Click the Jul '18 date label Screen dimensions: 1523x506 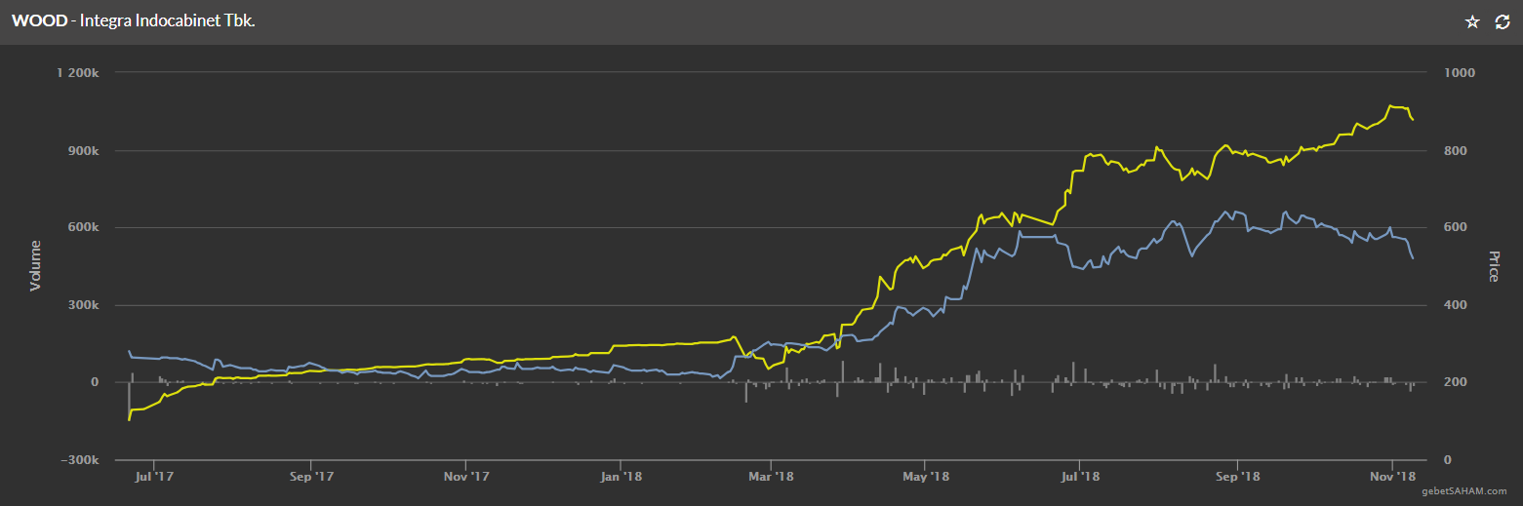click(1080, 477)
